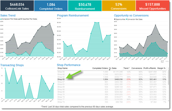The width and height of the screenshot is (172, 111).
Task: Click the $468,036 CL Sales table cell
Action: [118, 79]
